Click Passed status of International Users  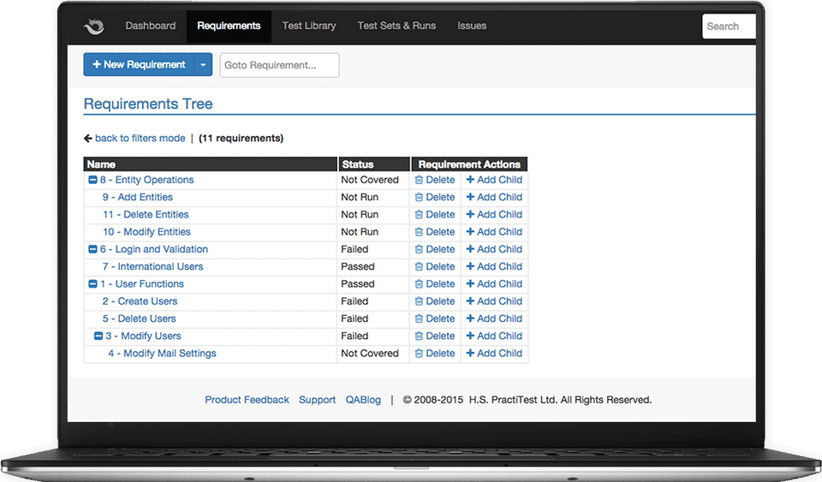click(358, 266)
